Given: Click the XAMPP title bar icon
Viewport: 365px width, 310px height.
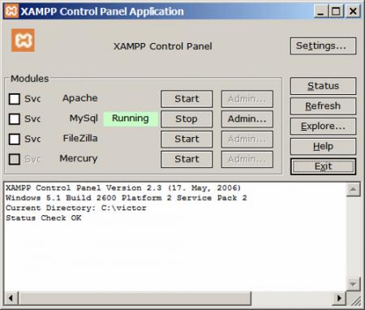Looking at the screenshot, I should point(11,11).
